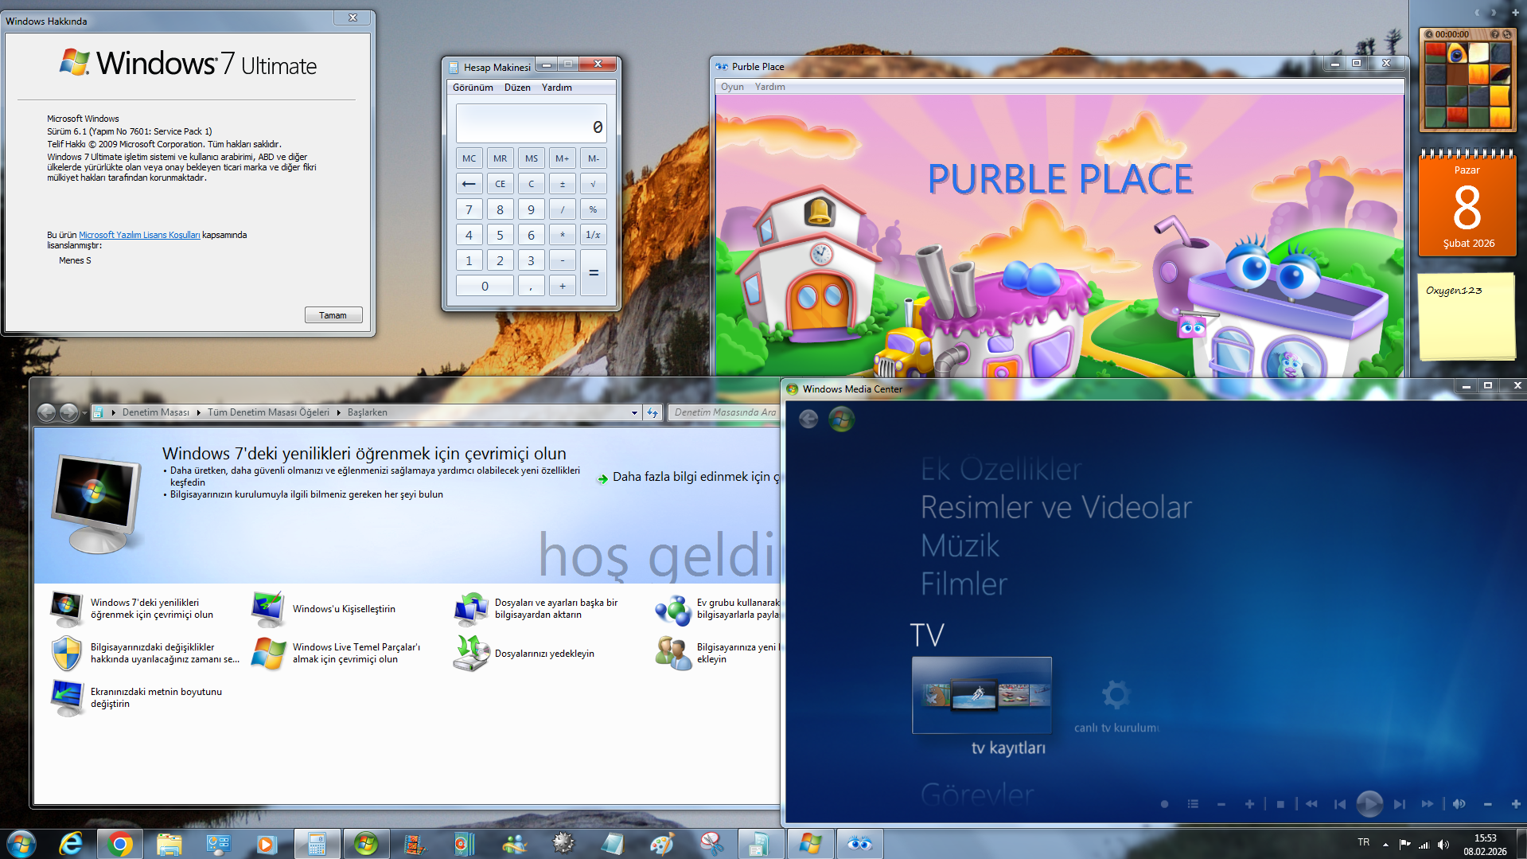Click the square root key on calculator

tap(594, 184)
